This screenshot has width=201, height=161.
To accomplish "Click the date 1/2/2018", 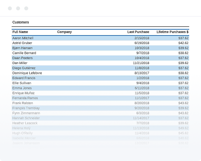I will [143, 78].
